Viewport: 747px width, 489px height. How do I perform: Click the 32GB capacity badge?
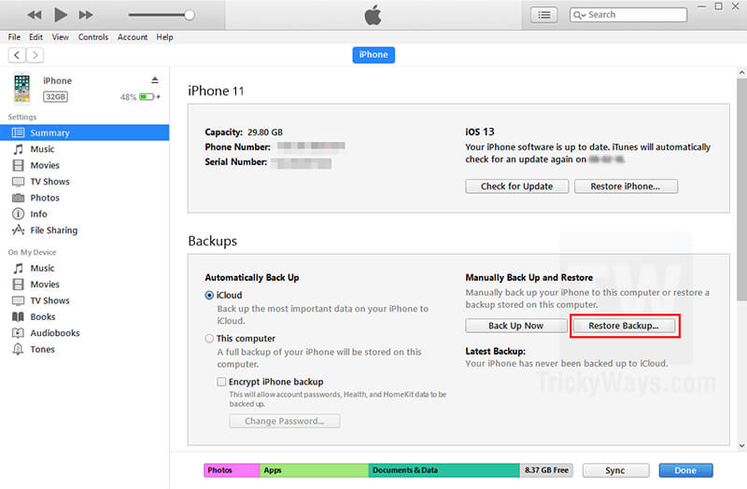(56, 97)
